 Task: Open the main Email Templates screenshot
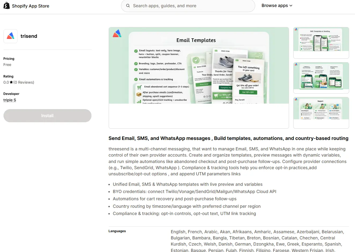199,78
